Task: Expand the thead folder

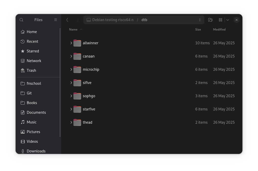Action: (x=71, y=122)
